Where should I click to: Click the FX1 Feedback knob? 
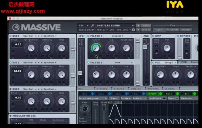[x=191, y=75]
